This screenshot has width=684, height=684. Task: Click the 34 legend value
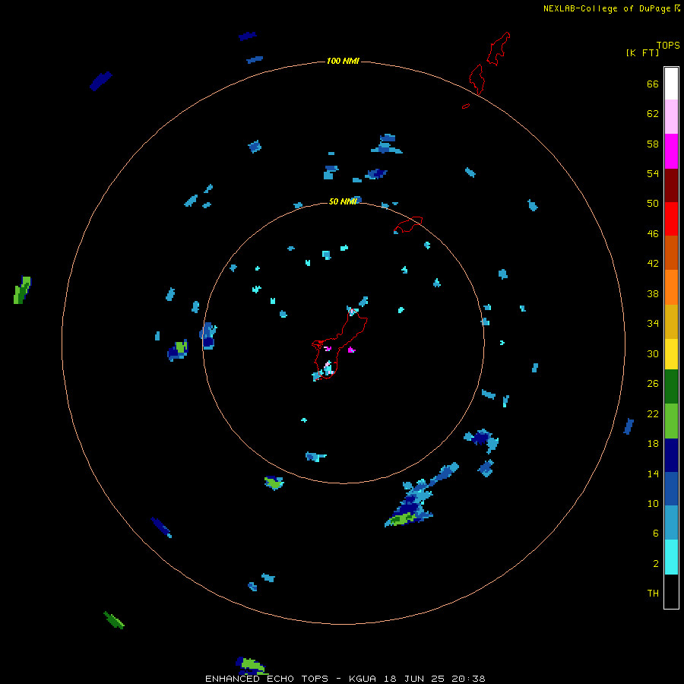(x=653, y=323)
